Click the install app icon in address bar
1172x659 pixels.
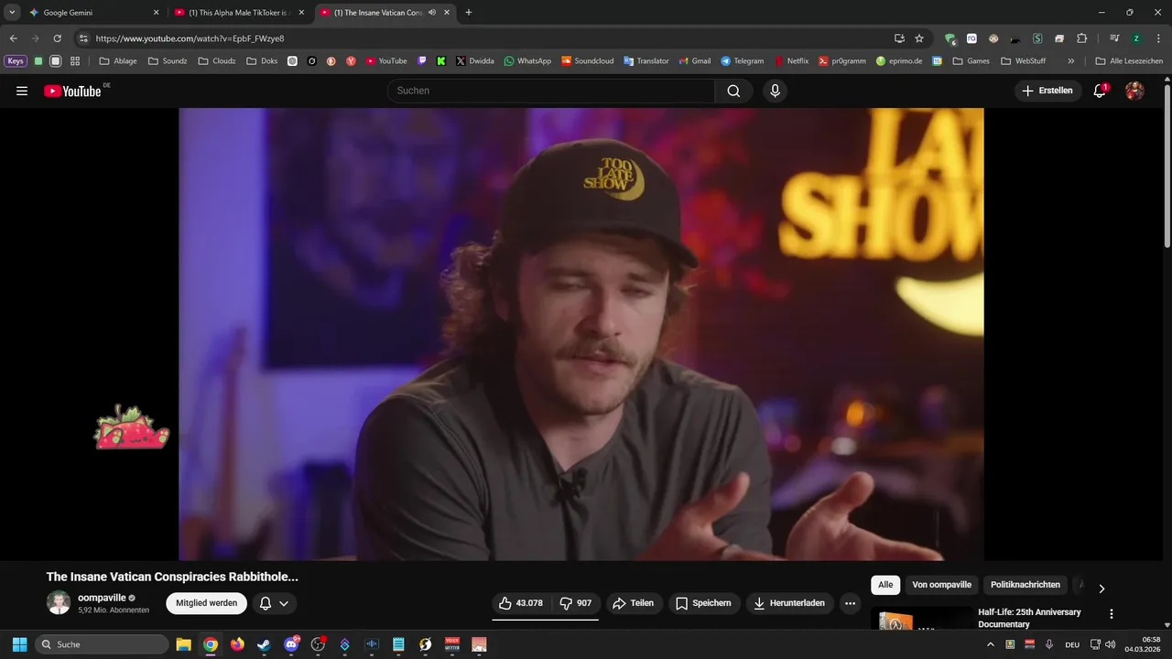(x=899, y=38)
